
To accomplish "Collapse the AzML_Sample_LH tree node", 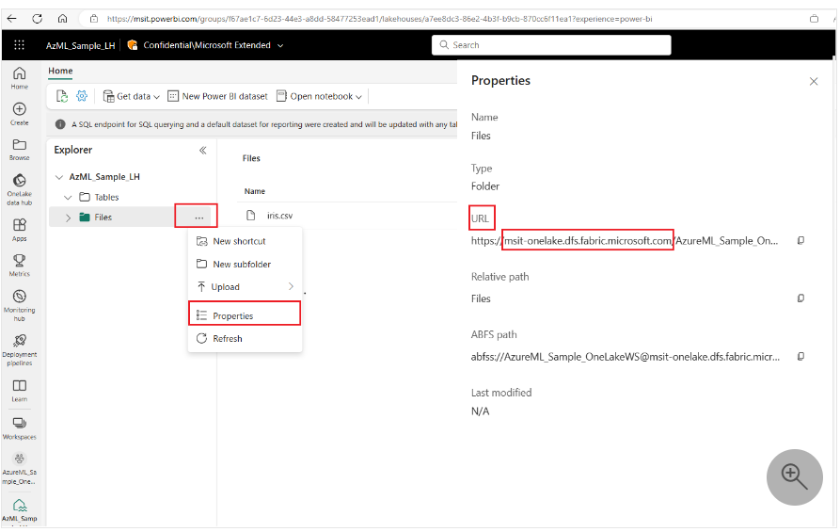I will (x=59, y=176).
